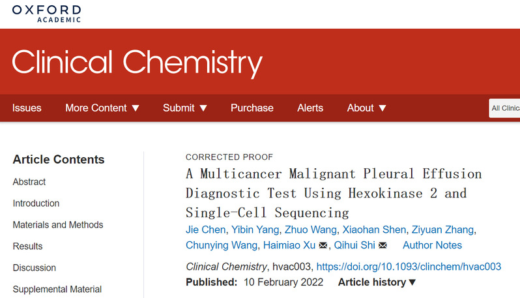Go to the Purchase page
Screen dimensions: 520x298
click(x=252, y=108)
